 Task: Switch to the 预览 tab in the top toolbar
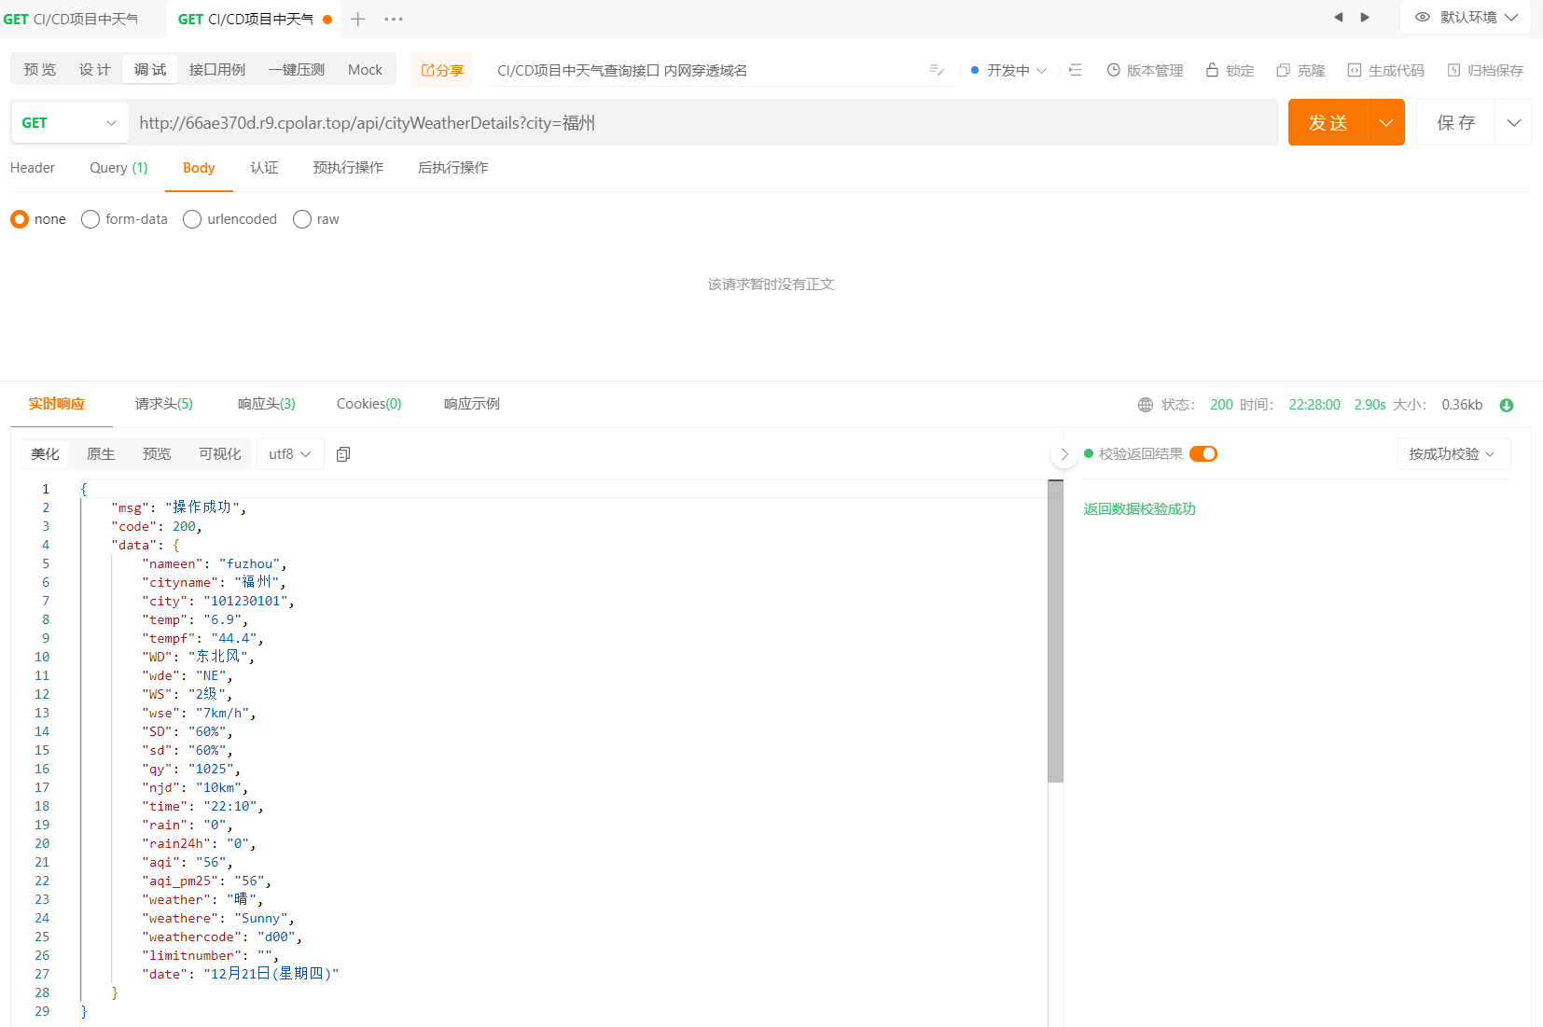[40, 69]
